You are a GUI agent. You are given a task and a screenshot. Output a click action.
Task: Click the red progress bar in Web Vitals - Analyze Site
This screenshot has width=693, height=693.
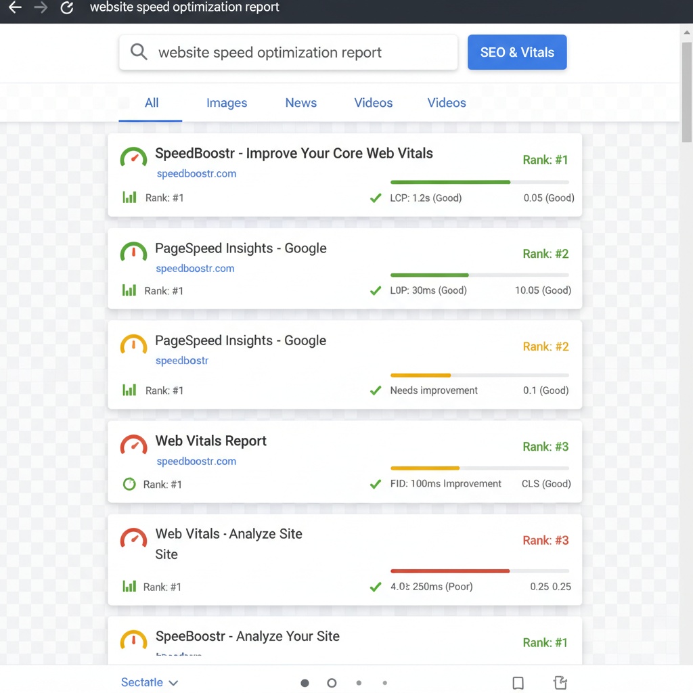(450, 571)
